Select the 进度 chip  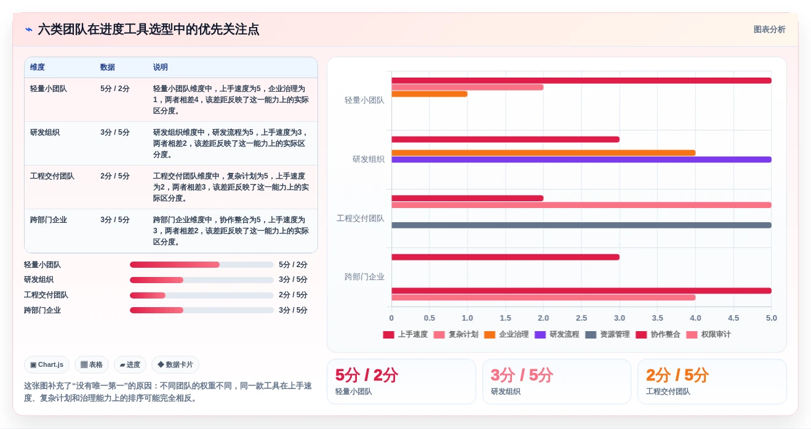pos(130,364)
